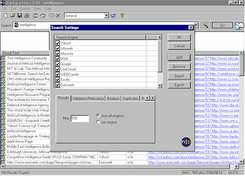Click the Import button
Screen dimensions: 245x176
coord(179,76)
